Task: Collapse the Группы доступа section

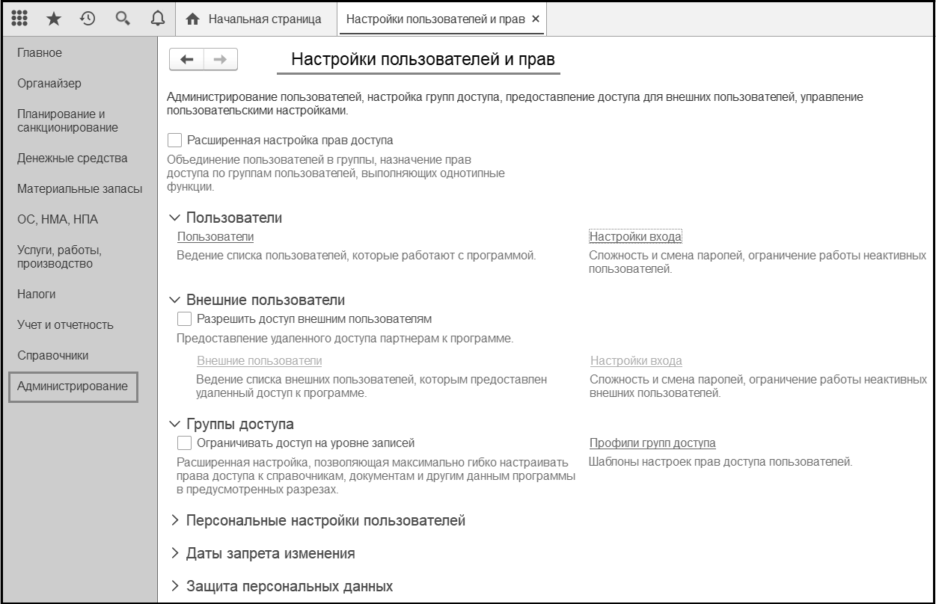Action: click(175, 425)
